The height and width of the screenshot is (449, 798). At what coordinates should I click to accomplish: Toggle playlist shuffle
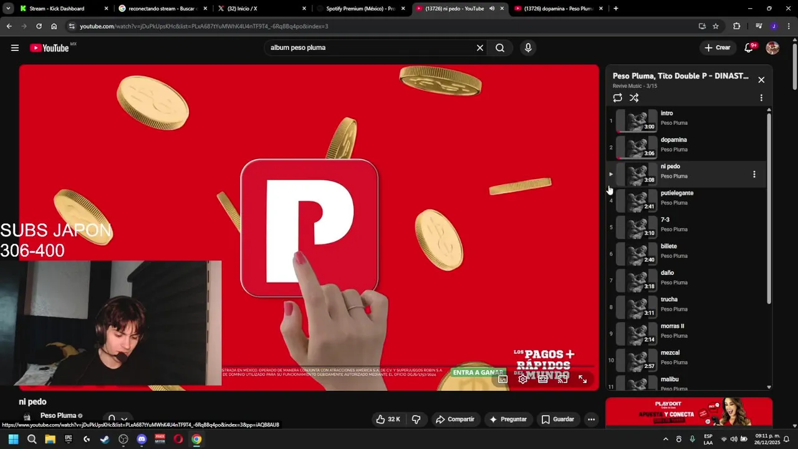(634, 98)
